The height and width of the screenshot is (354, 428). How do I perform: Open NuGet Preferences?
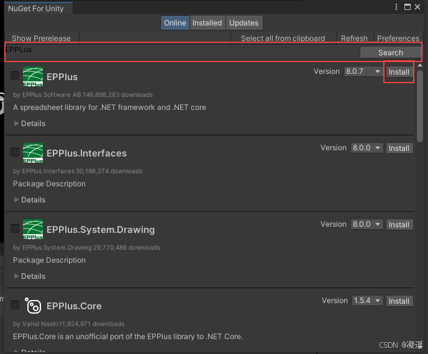click(x=398, y=39)
